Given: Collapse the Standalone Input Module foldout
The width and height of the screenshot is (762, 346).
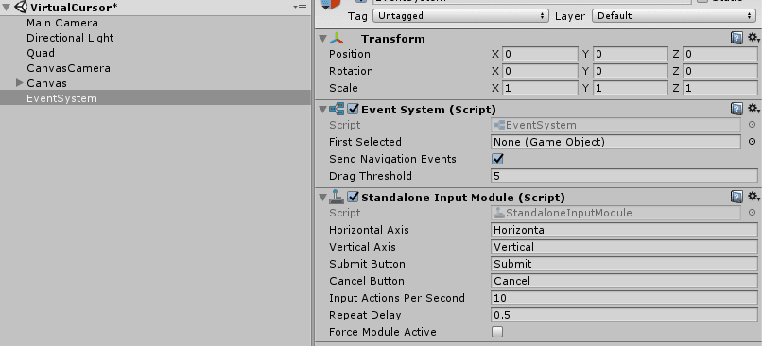Looking at the screenshot, I should tap(323, 198).
